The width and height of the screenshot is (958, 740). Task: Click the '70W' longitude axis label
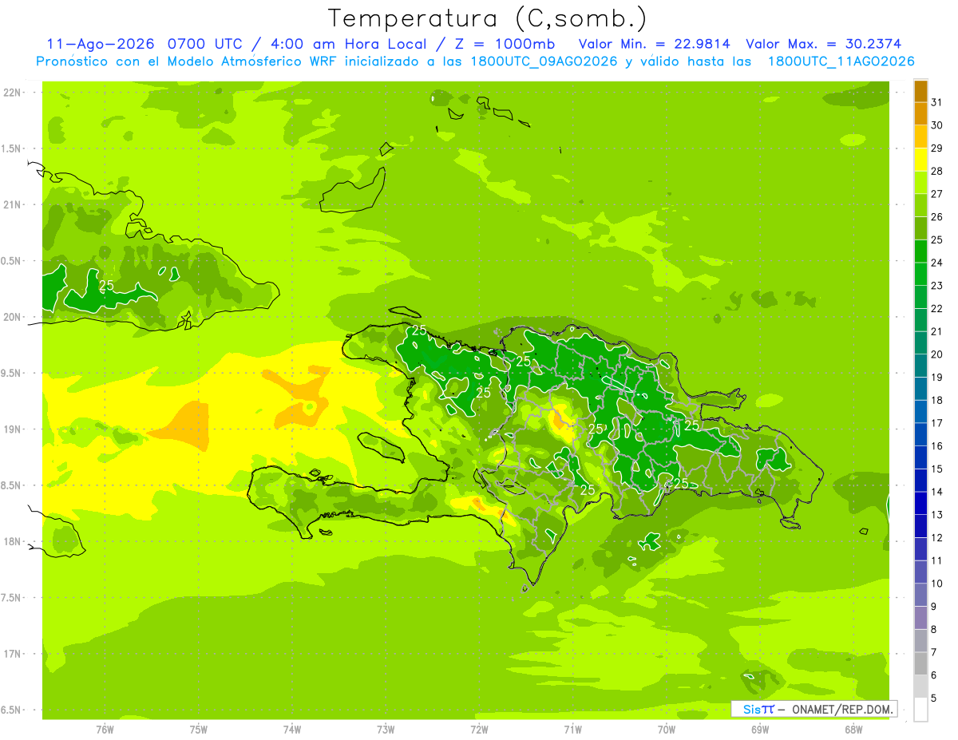point(667,730)
